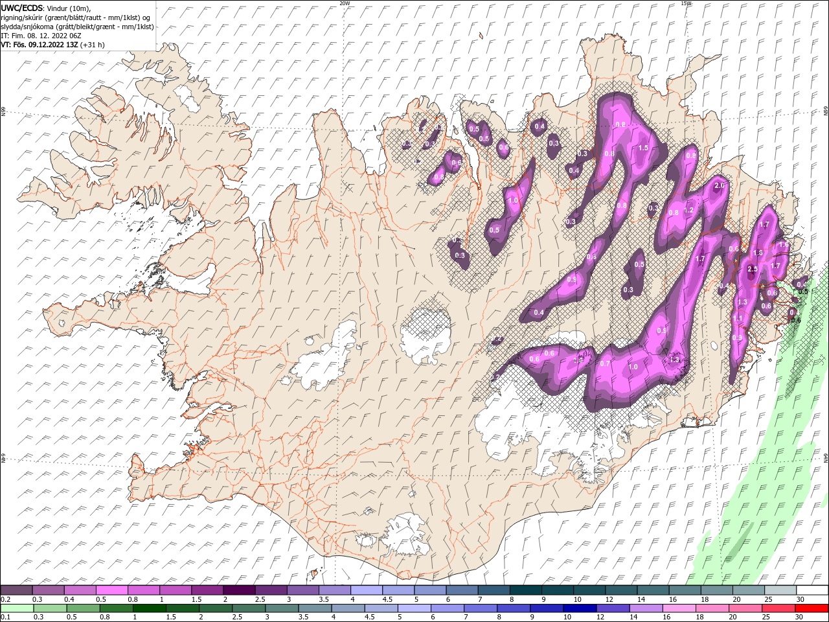
Task: Click the '1.8' snowfall value on the map
Action: pos(758,253)
